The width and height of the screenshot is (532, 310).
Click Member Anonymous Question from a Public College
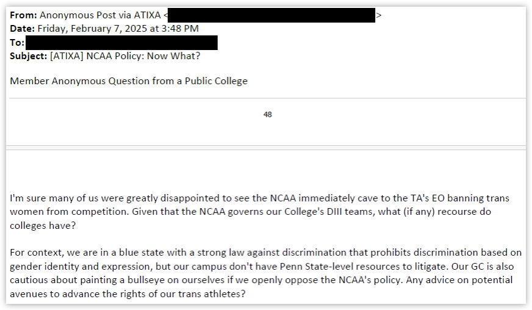click(x=129, y=81)
